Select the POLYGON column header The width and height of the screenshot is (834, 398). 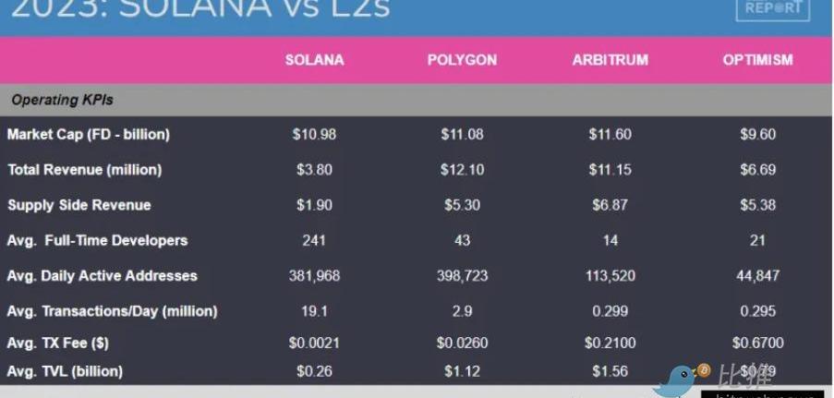(x=462, y=60)
